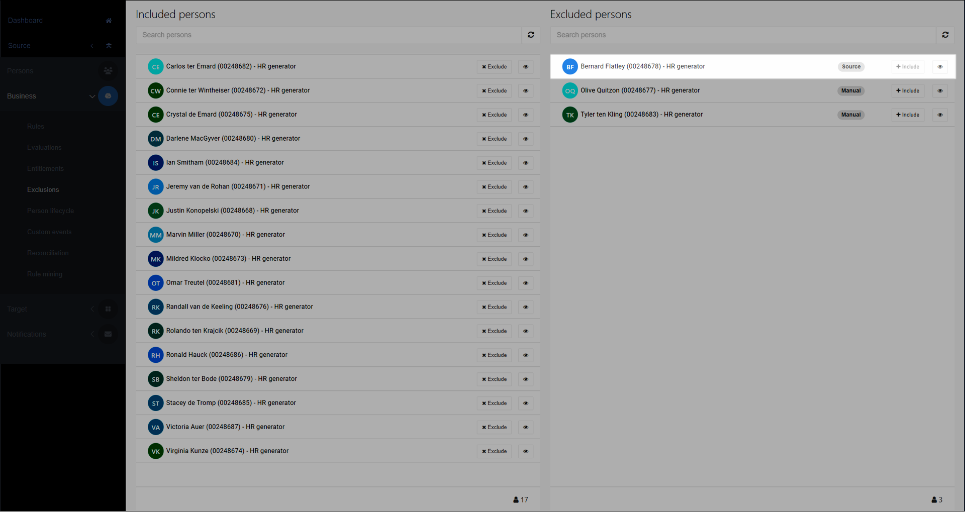The image size is (965, 512).
Task: Collapse the Business menu chevron
Action: (x=92, y=96)
